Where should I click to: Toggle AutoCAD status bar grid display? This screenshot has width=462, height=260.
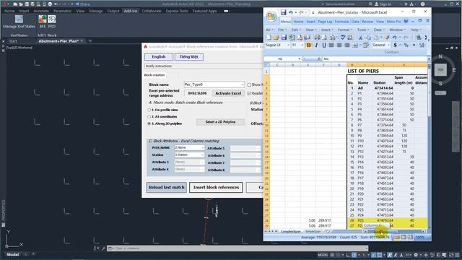pyautogui.click(x=332, y=255)
